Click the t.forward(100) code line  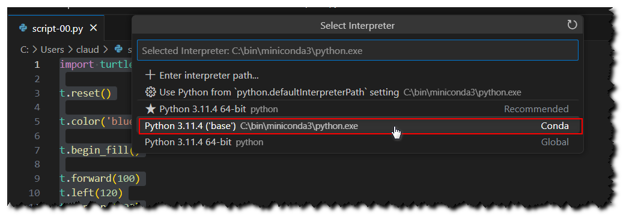coord(100,178)
